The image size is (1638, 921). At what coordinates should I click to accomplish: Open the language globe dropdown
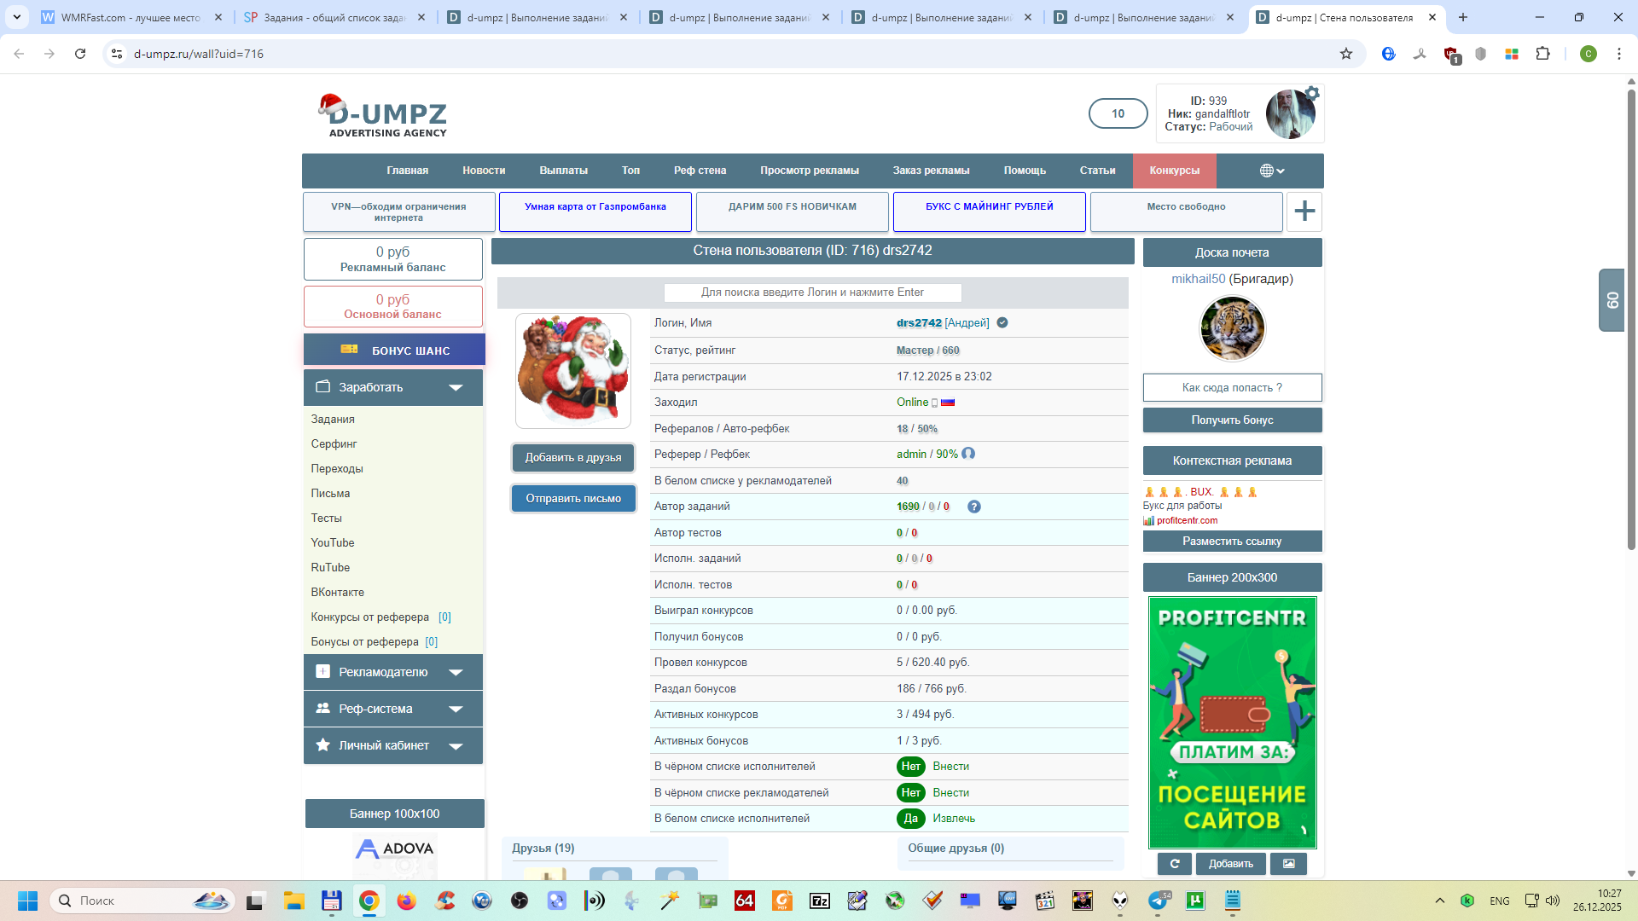click(x=1271, y=171)
